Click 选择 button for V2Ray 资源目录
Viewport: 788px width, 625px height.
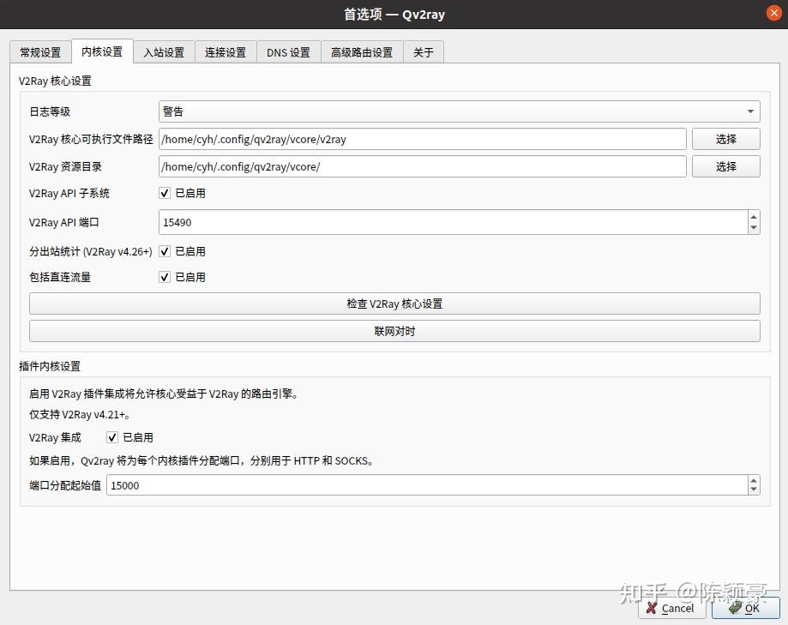(725, 166)
